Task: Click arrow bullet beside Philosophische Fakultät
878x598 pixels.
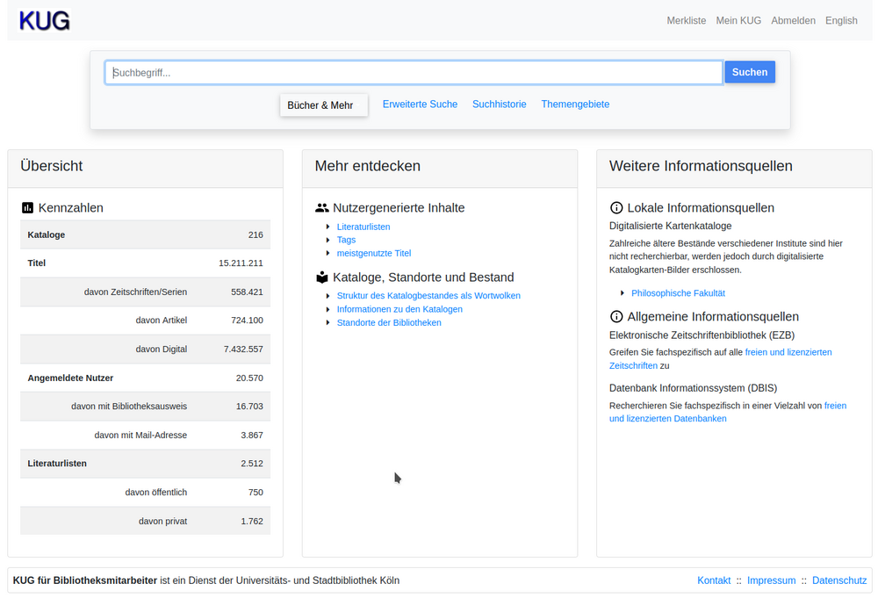Action: pyautogui.click(x=623, y=293)
